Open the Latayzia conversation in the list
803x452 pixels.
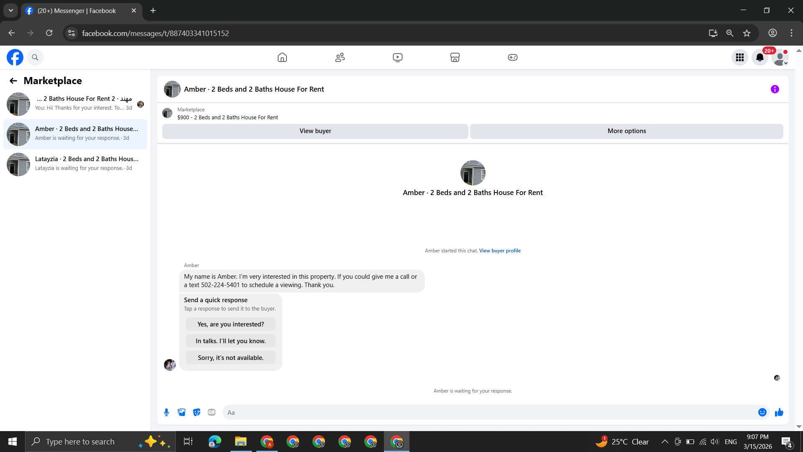pos(75,164)
